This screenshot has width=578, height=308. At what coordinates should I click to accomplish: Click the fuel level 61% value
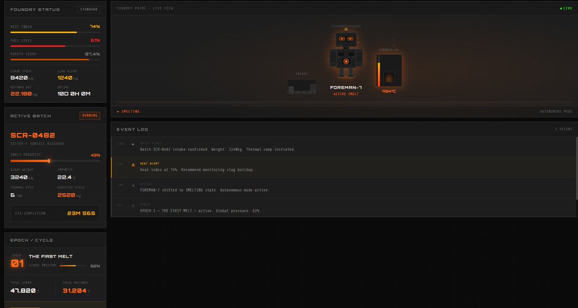pyautogui.click(x=95, y=40)
